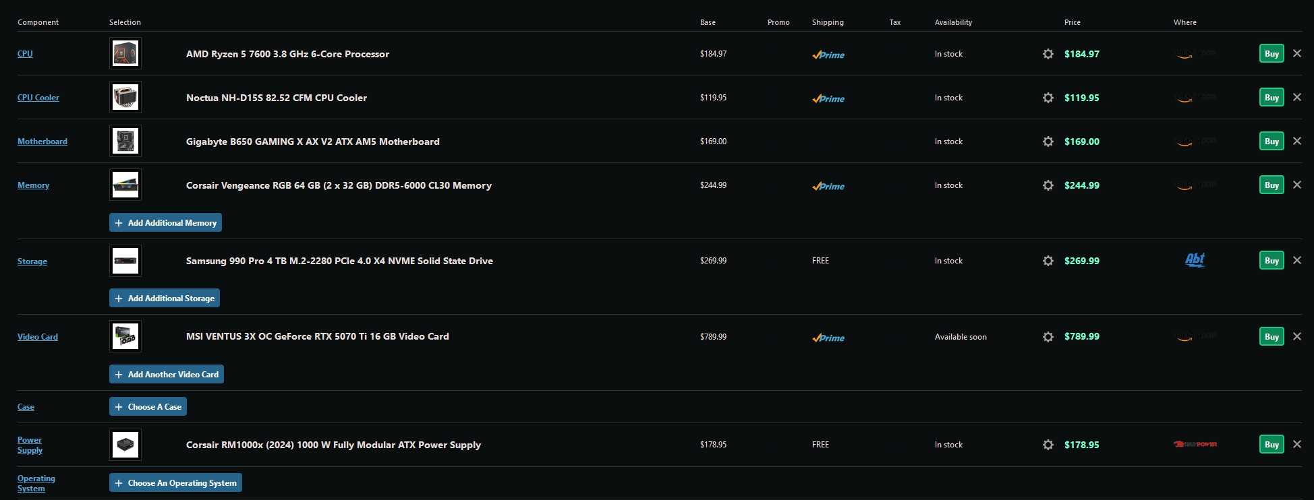This screenshot has width=1314, height=500.
Task: Open the Power Supply component link
Action: coord(30,445)
